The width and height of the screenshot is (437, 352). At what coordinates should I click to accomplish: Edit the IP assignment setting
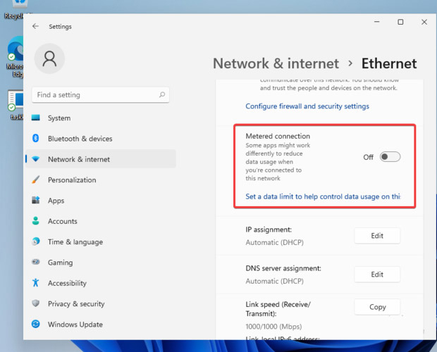(x=377, y=236)
